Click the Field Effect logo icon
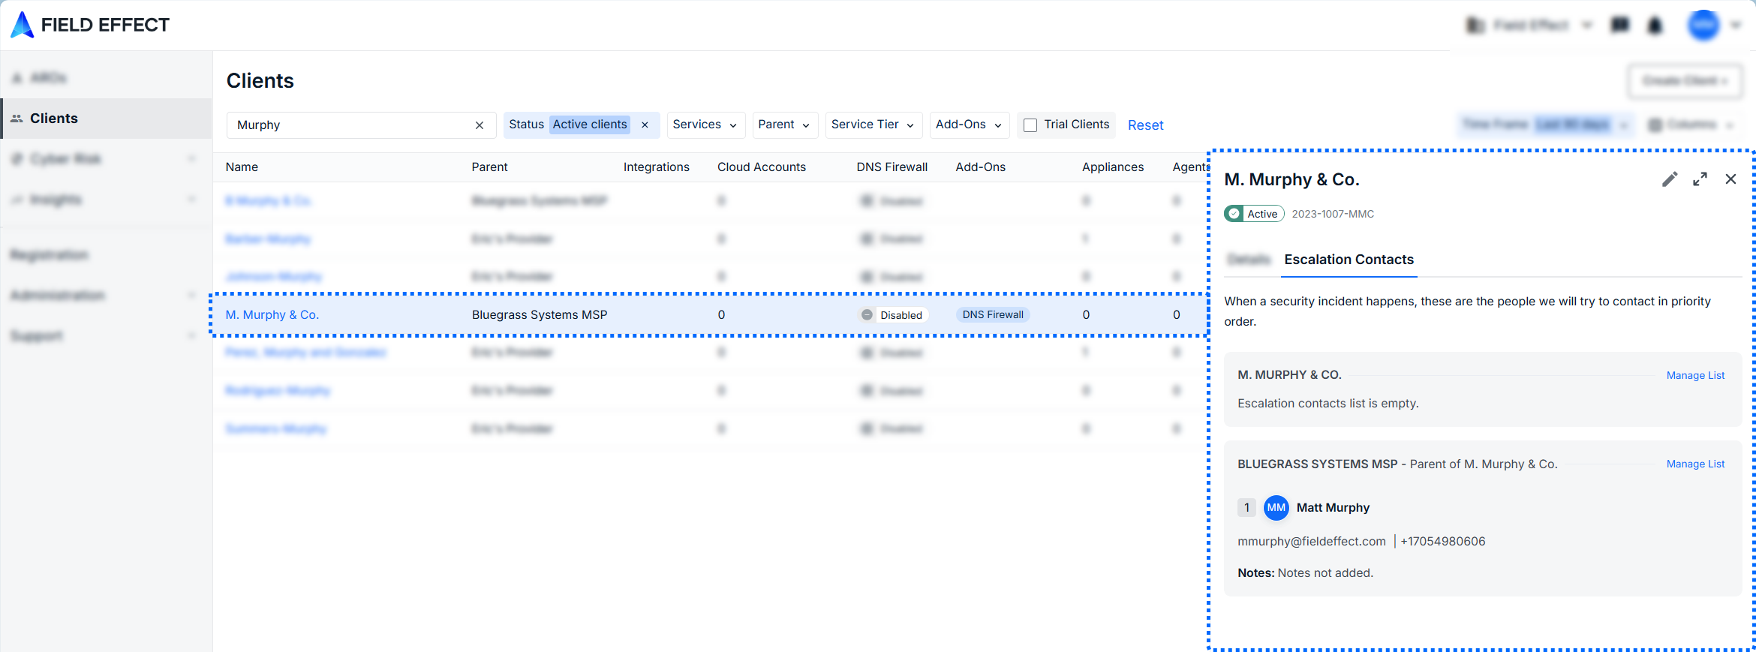The image size is (1756, 652). coord(23,25)
